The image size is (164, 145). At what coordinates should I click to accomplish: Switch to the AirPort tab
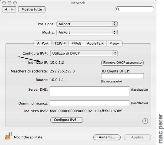pyautogui.click(x=43, y=43)
